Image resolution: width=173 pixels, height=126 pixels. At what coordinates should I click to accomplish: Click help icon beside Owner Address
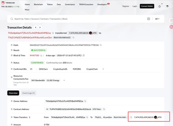[11, 101]
